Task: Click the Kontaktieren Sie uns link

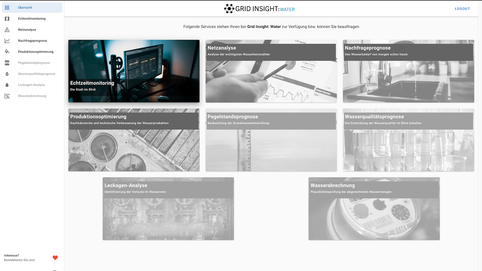Action: (x=20, y=260)
